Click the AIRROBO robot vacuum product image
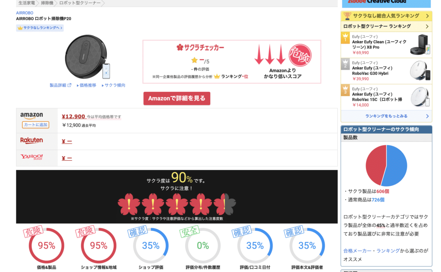The image size is (441, 272). coord(87,57)
